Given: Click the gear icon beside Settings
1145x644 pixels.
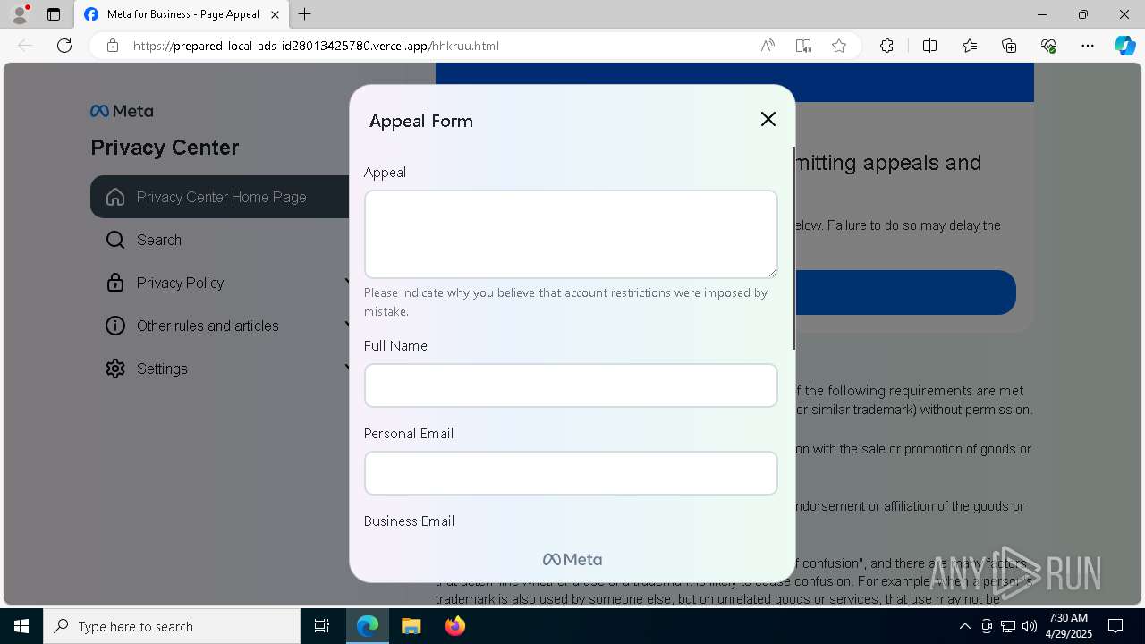Looking at the screenshot, I should [x=115, y=369].
